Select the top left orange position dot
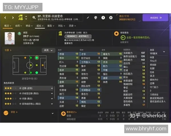 click(25, 58)
